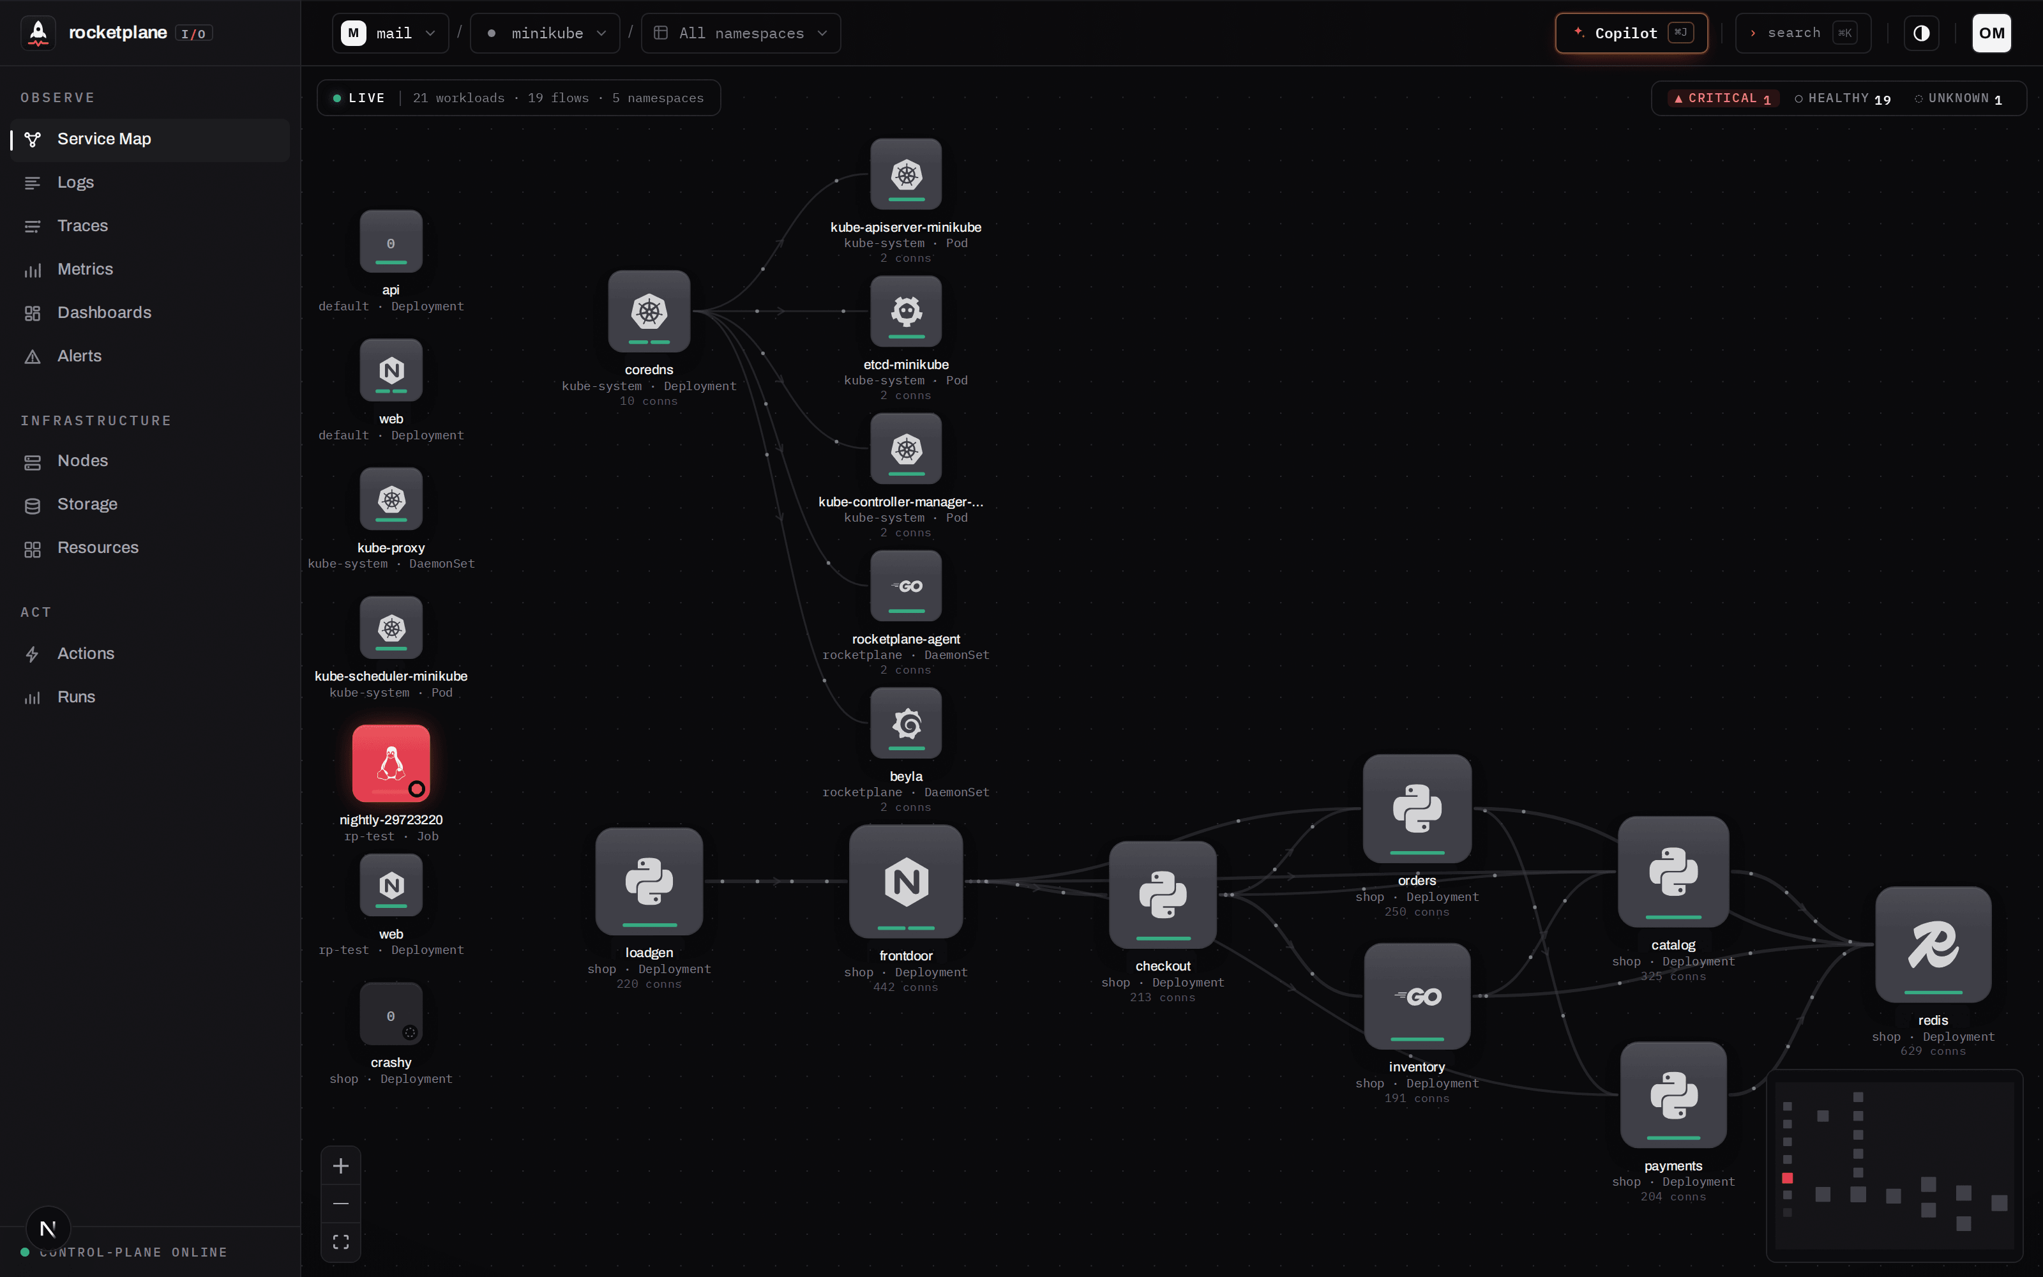Click the '21 workloads' summary text
This screenshot has width=2043, height=1277.
[x=458, y=98]
